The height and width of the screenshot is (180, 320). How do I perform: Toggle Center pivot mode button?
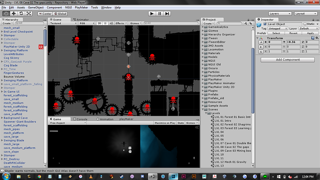[45, 14]
